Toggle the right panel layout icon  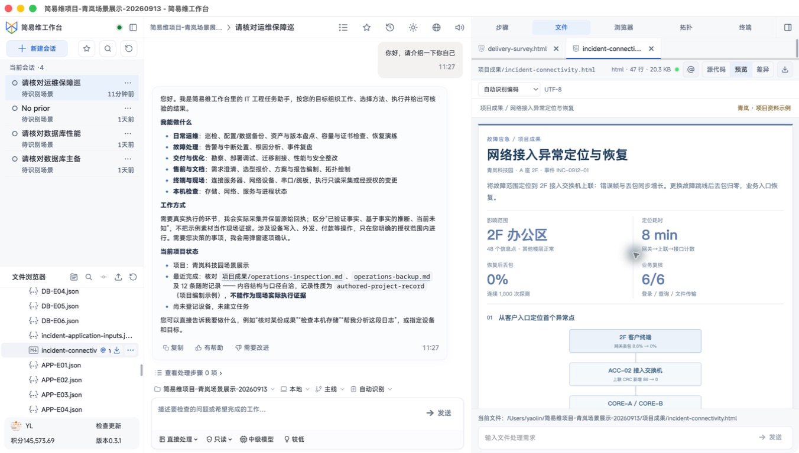[788, 27]
